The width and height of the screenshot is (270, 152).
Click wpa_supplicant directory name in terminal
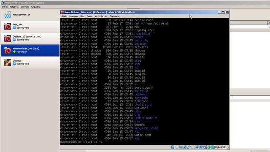(146, 128)
